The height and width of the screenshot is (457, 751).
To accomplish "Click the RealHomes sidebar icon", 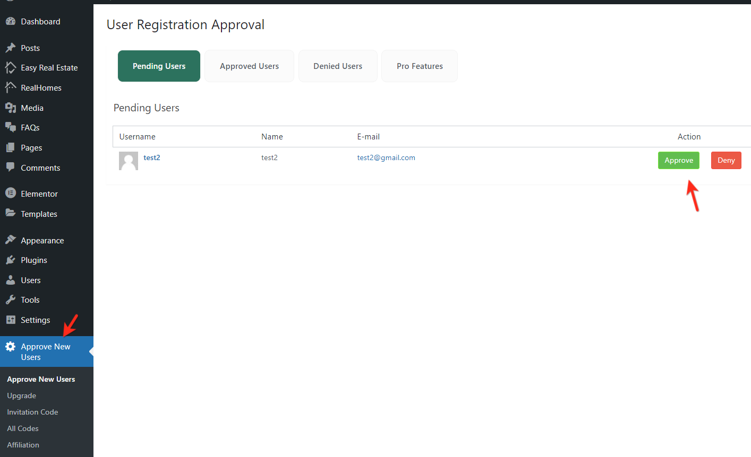I will (x=11, y=87).
